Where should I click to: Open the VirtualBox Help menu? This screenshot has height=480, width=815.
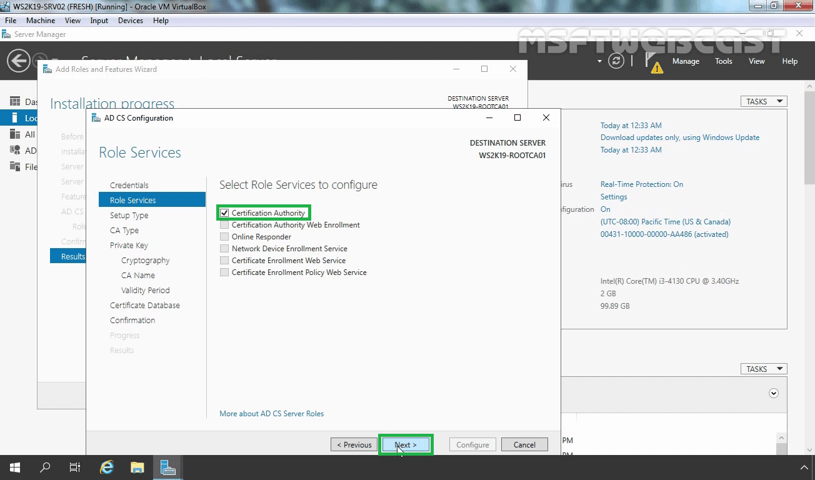click(161, 21)
